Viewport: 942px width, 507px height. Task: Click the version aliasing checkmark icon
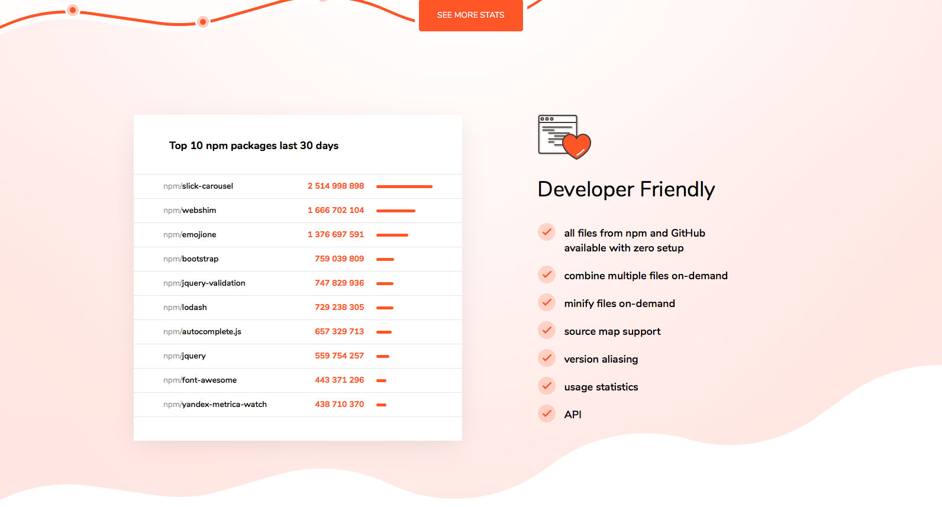coord(547,359)
